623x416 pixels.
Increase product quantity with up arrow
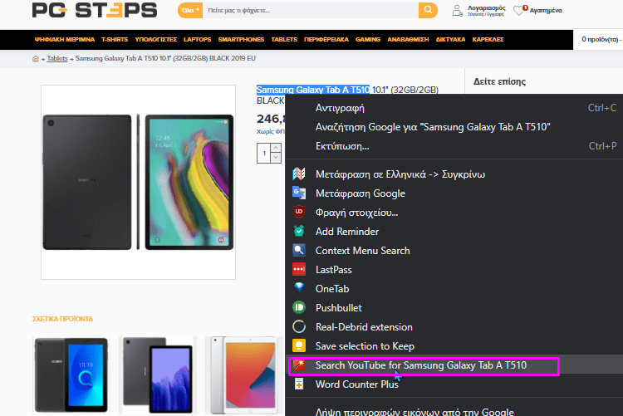pos(276,148)
